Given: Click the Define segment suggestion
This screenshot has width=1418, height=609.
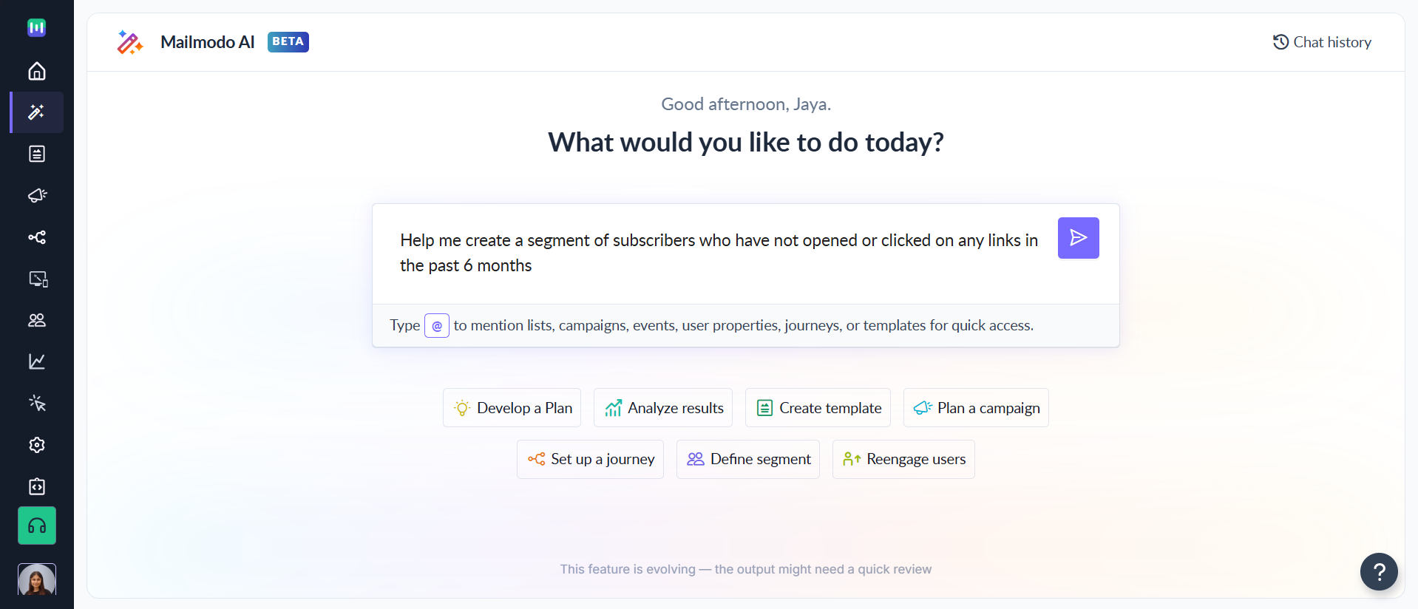Looking at the screenshot, I should coord(748,459).
